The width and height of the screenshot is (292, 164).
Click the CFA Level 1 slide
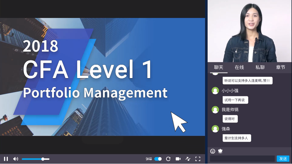[x=102, y=77]
